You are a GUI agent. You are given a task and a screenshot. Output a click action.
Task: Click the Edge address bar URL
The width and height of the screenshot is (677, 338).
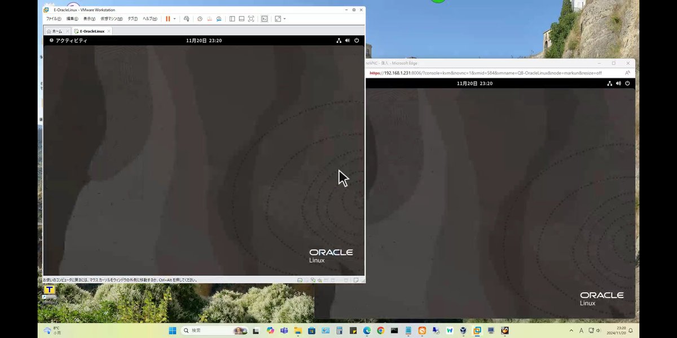(x=486, y=73)
